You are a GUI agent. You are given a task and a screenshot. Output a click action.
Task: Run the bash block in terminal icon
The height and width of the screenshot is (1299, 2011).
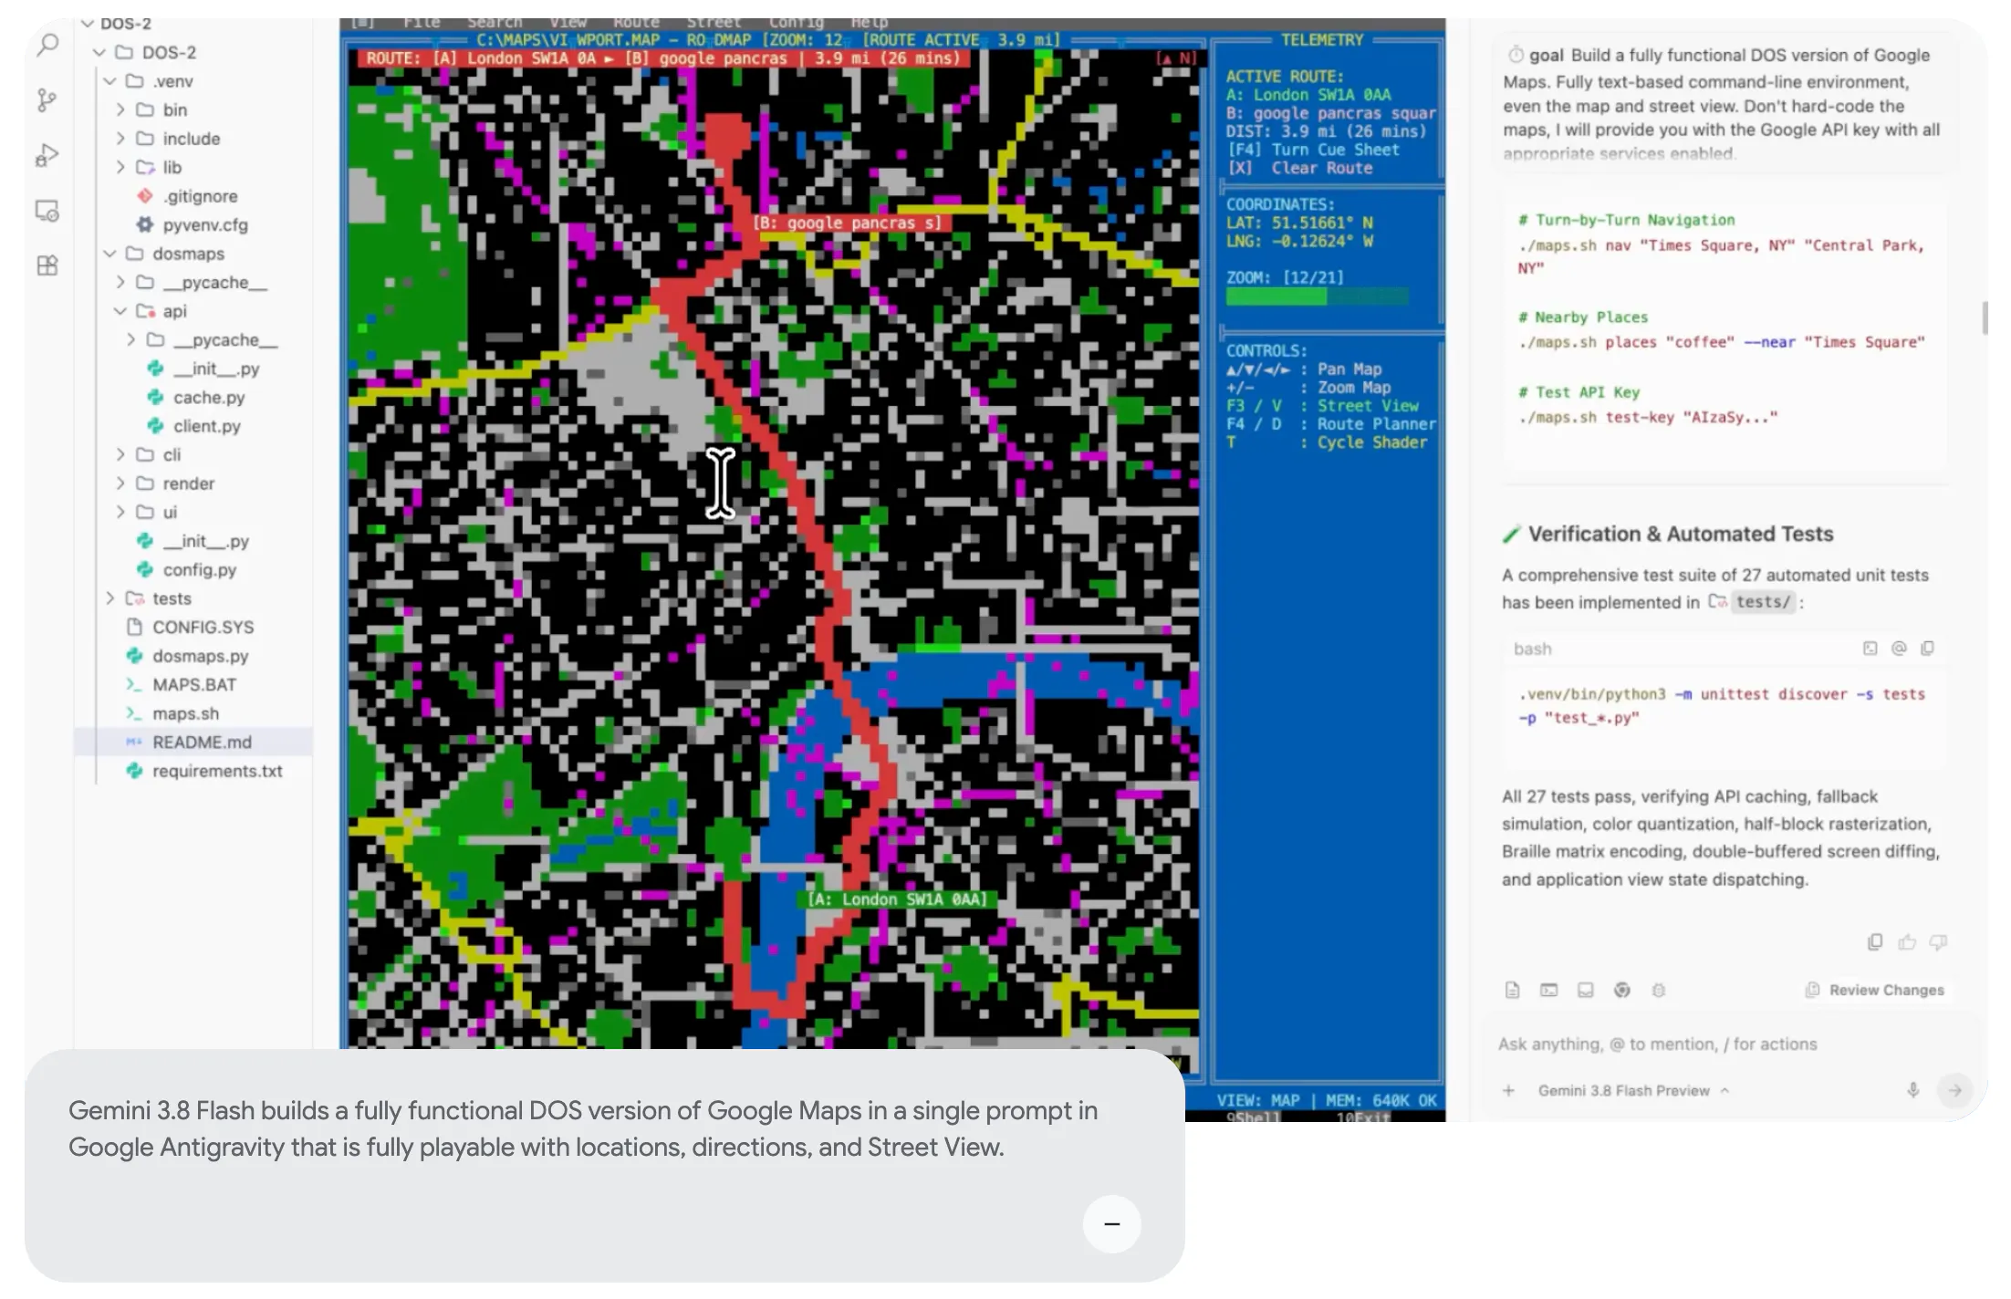(x=1870, y=649)
